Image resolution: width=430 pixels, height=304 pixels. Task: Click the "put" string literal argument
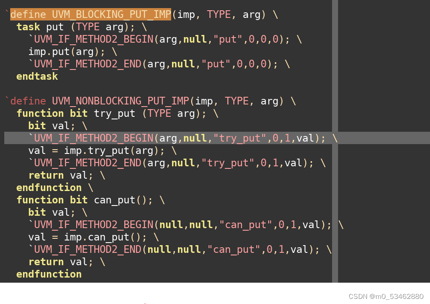pyautogui.click(x=228, y=39)
